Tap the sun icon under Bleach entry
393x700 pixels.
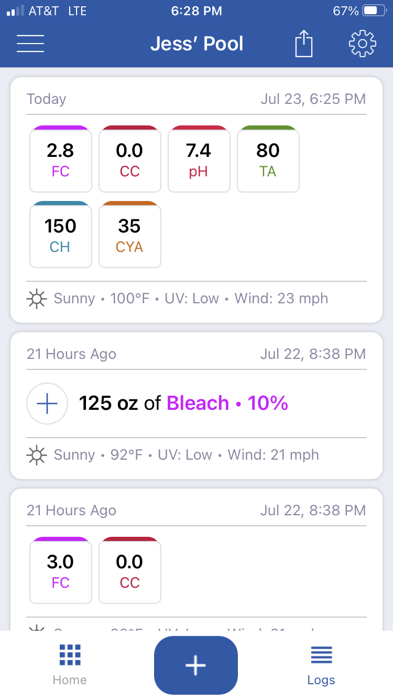click(37, 454)
